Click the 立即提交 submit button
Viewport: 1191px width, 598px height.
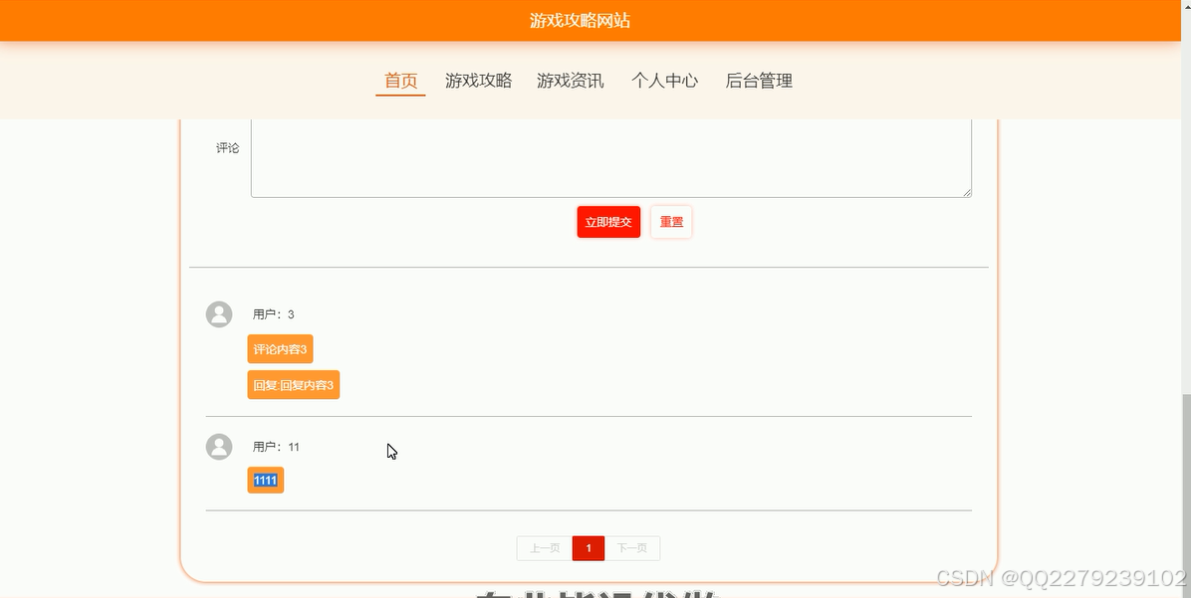(x=607, y=221)
